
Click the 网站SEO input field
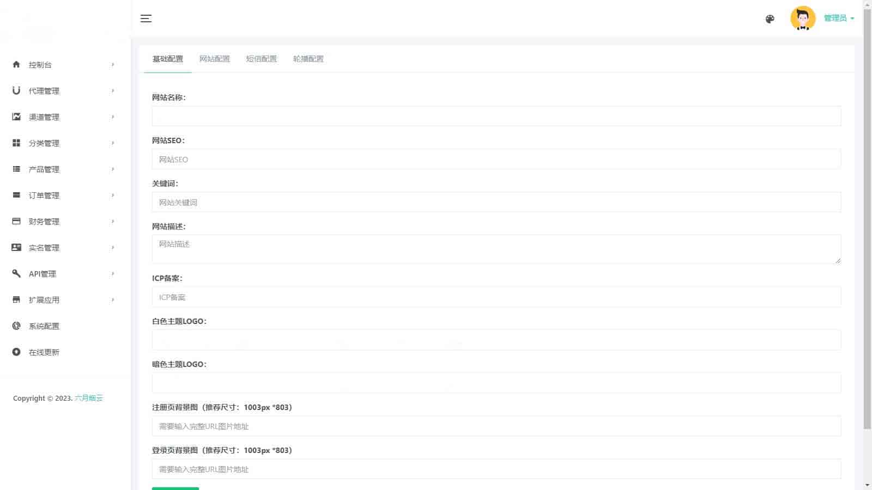(496, 160)
